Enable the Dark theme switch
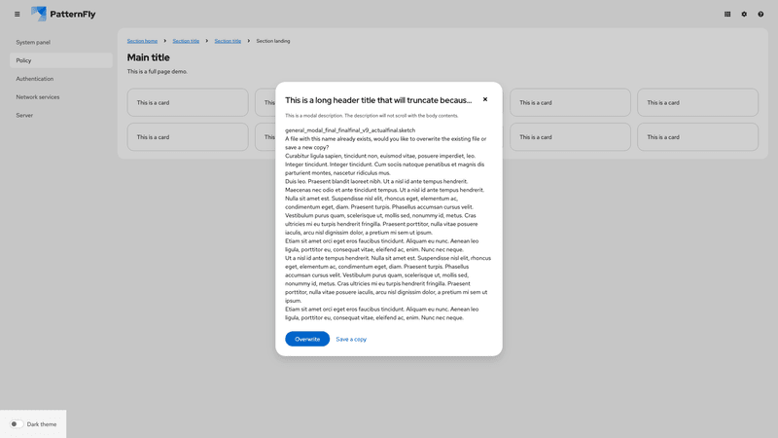 17,424
